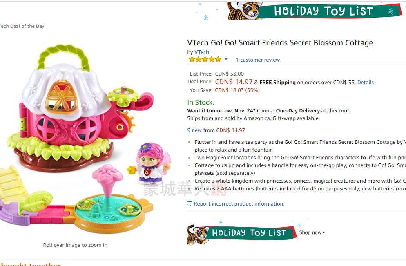406x266 pixels.
Task: View the 9 new offers link
Action: tap(194, 130)
